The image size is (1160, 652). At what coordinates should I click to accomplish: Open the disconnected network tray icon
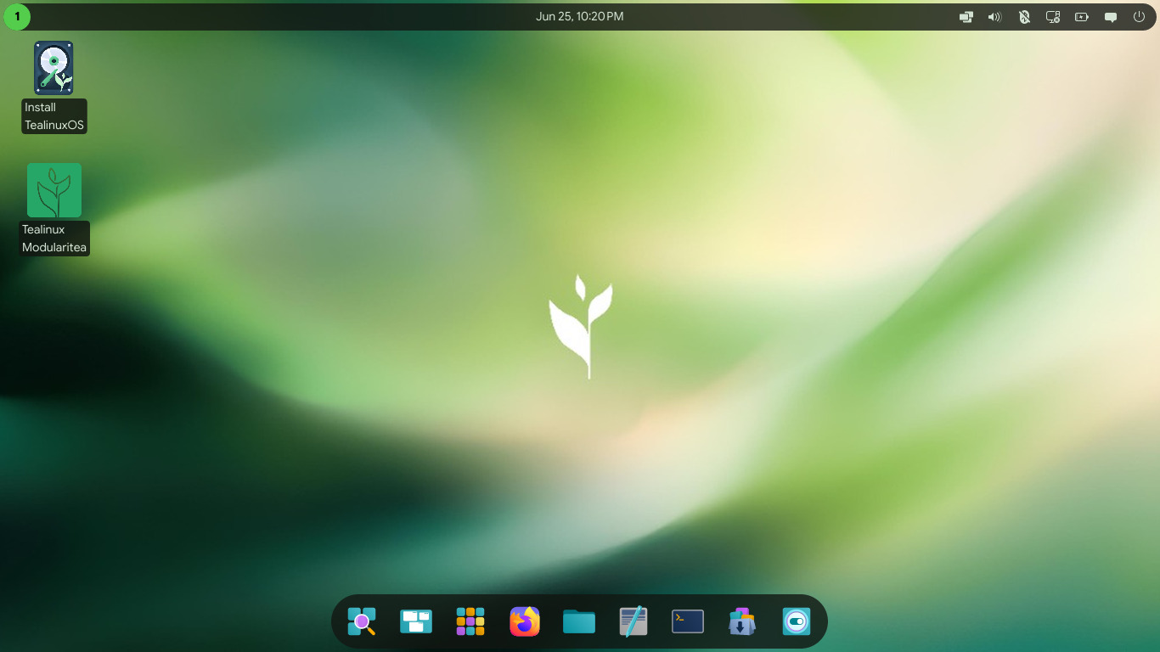(1053, 16)
